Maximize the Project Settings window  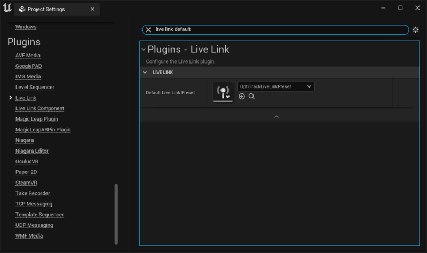[400, 8]
